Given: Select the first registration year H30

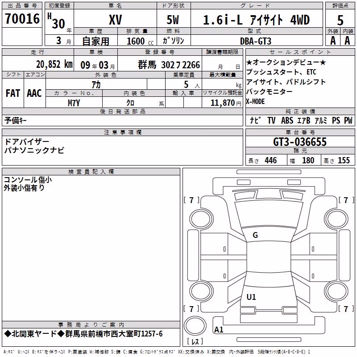Looking at the screenshot, I should (x=57, y=21).
